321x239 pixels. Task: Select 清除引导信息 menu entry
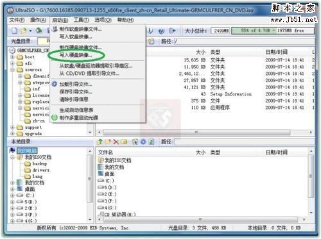coord(74,99)
